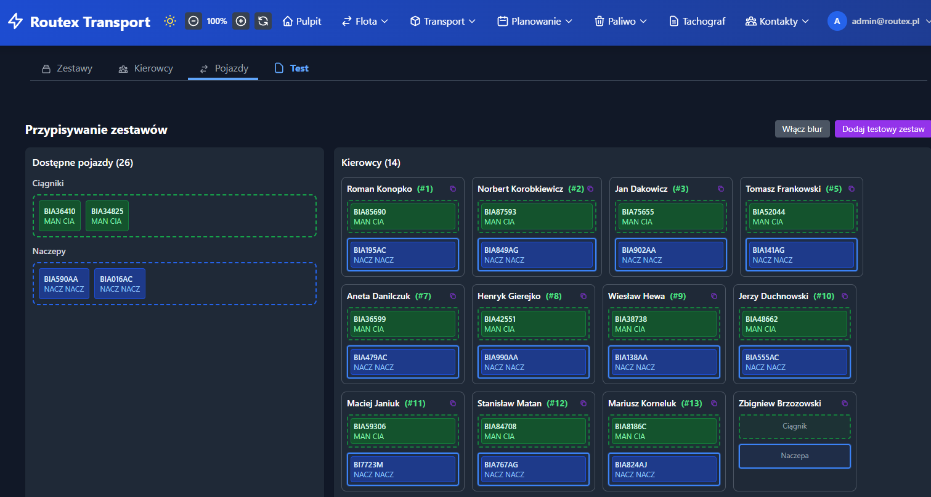Click the copy icon next to Roman Konopko
Image resolution: width=931 pixels, height=497 pixels.
(x=453, y=189)
